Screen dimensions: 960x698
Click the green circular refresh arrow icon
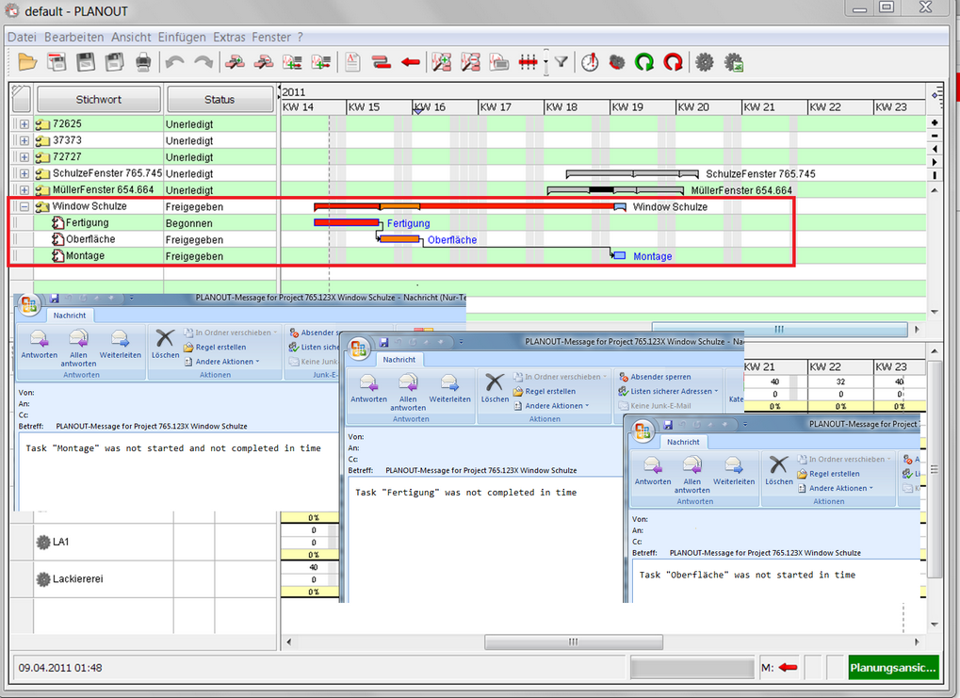[644, 62]
